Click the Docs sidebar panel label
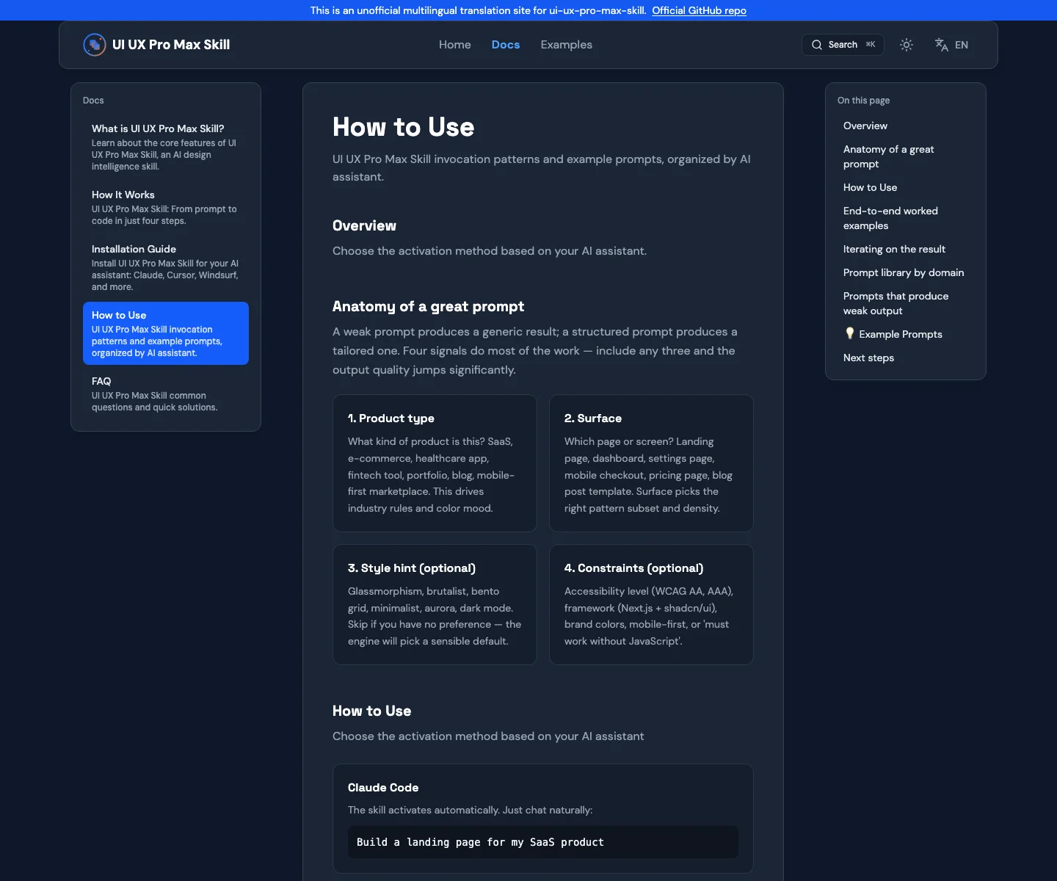Screen dimensions: 1057x881 pyautogui.click(x=93, y=101)
